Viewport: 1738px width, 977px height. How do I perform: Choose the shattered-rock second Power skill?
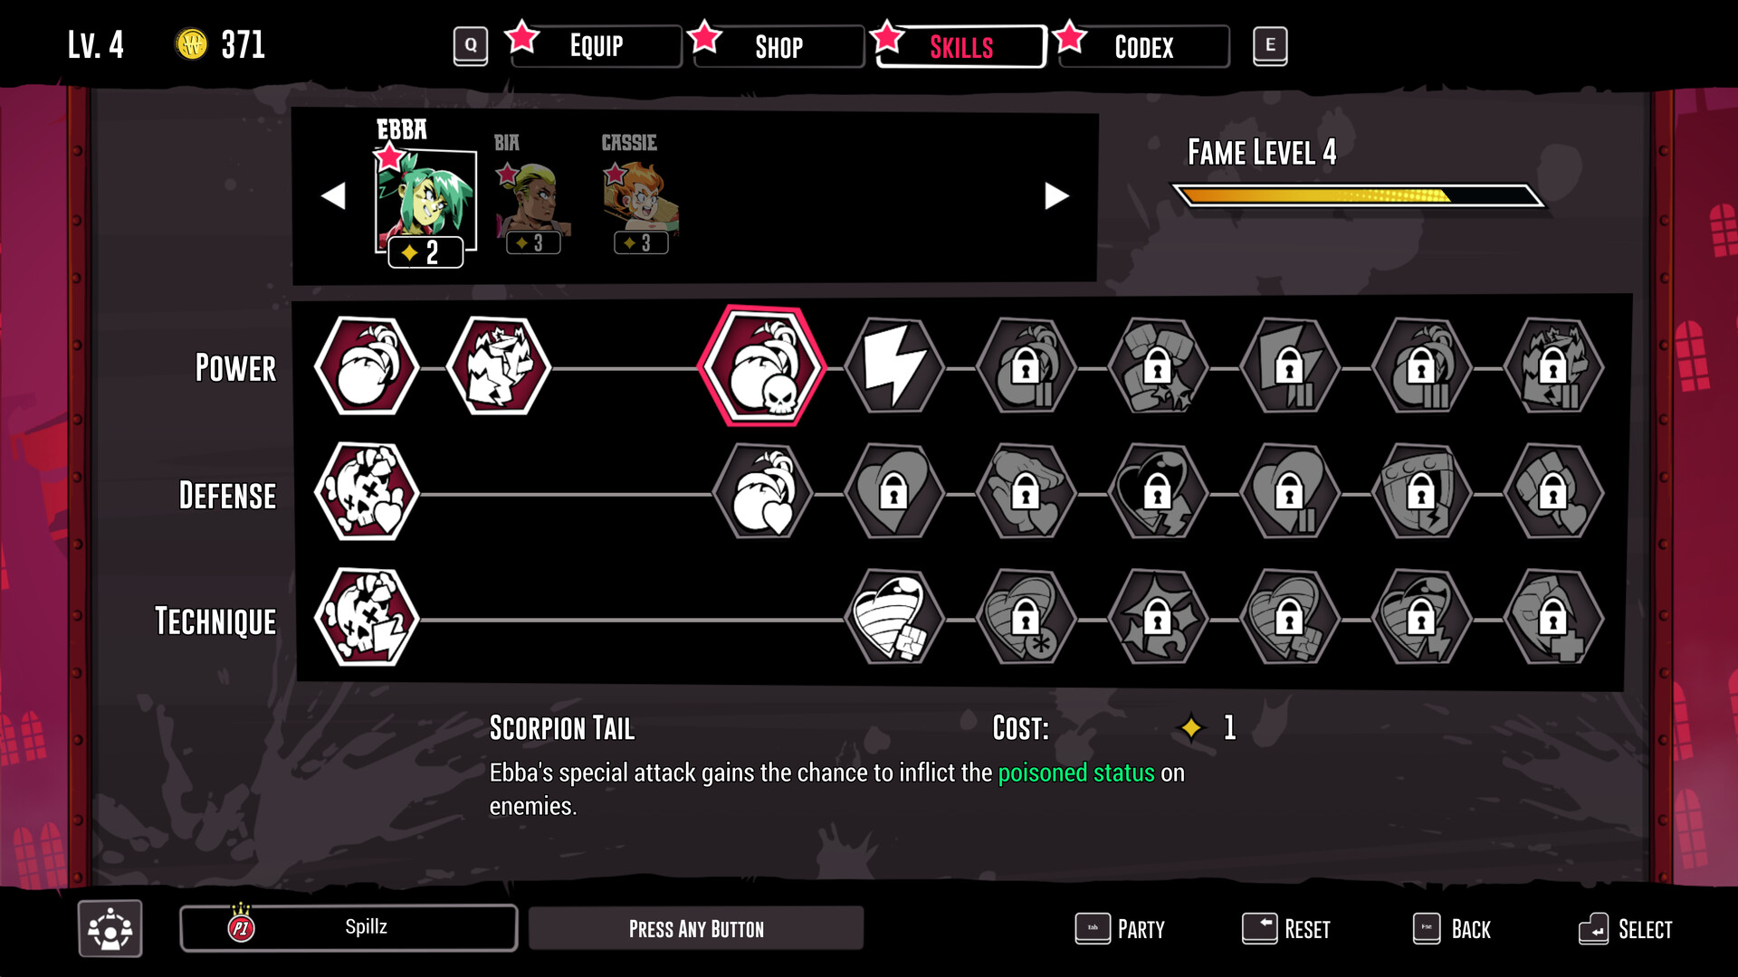499,366
